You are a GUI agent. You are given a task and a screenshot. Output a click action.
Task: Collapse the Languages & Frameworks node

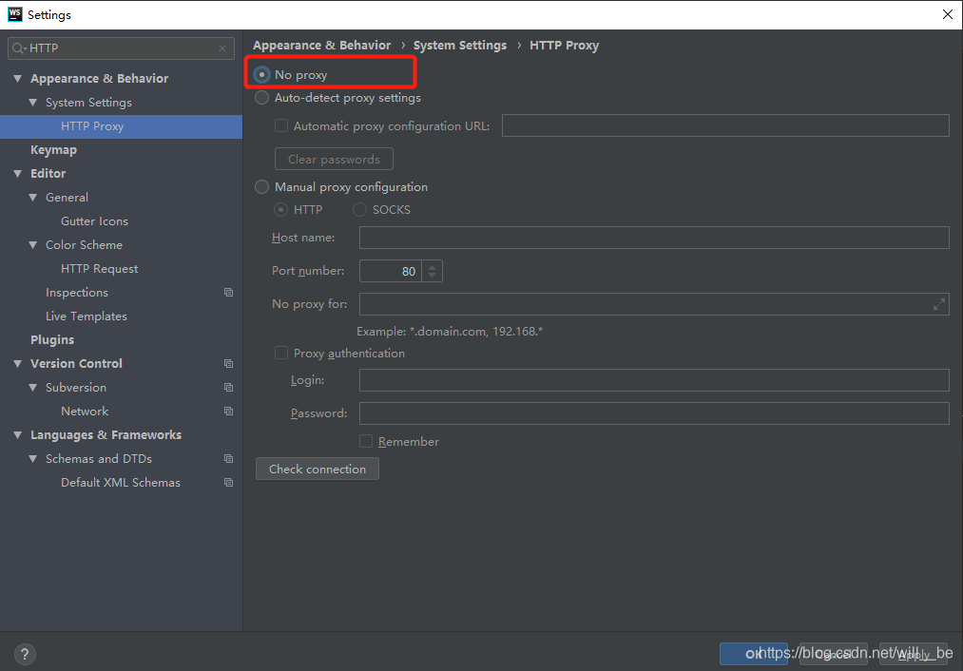pyautogui.click(x=18, y=434)
